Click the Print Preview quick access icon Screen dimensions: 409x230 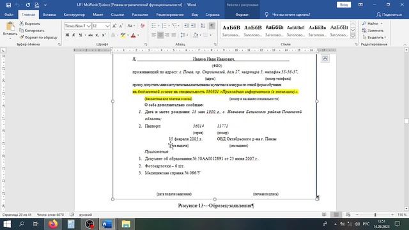[37, 5]
